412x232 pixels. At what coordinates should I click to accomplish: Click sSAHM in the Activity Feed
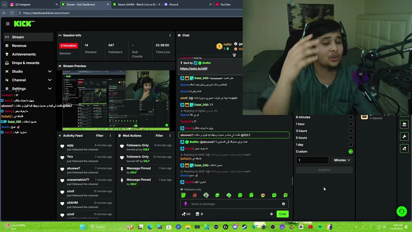point(72,203)
